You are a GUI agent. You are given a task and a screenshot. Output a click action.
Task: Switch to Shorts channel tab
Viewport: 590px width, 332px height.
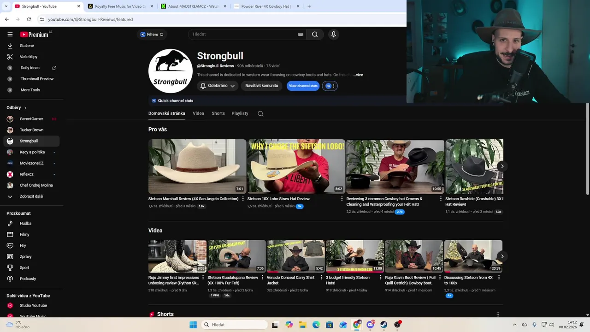(218, 113)
